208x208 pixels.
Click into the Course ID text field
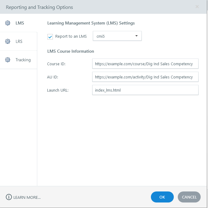pyautogui.click(x=145, y=64)
